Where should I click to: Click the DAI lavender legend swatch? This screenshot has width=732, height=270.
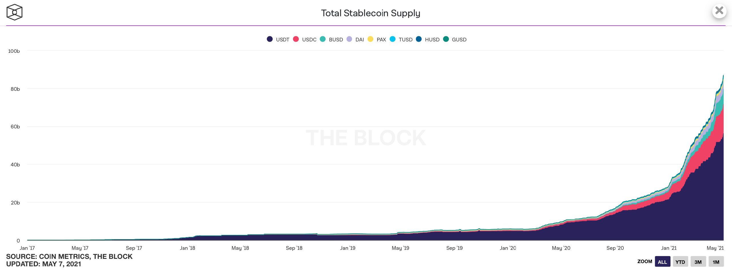(x=349, y=39)
